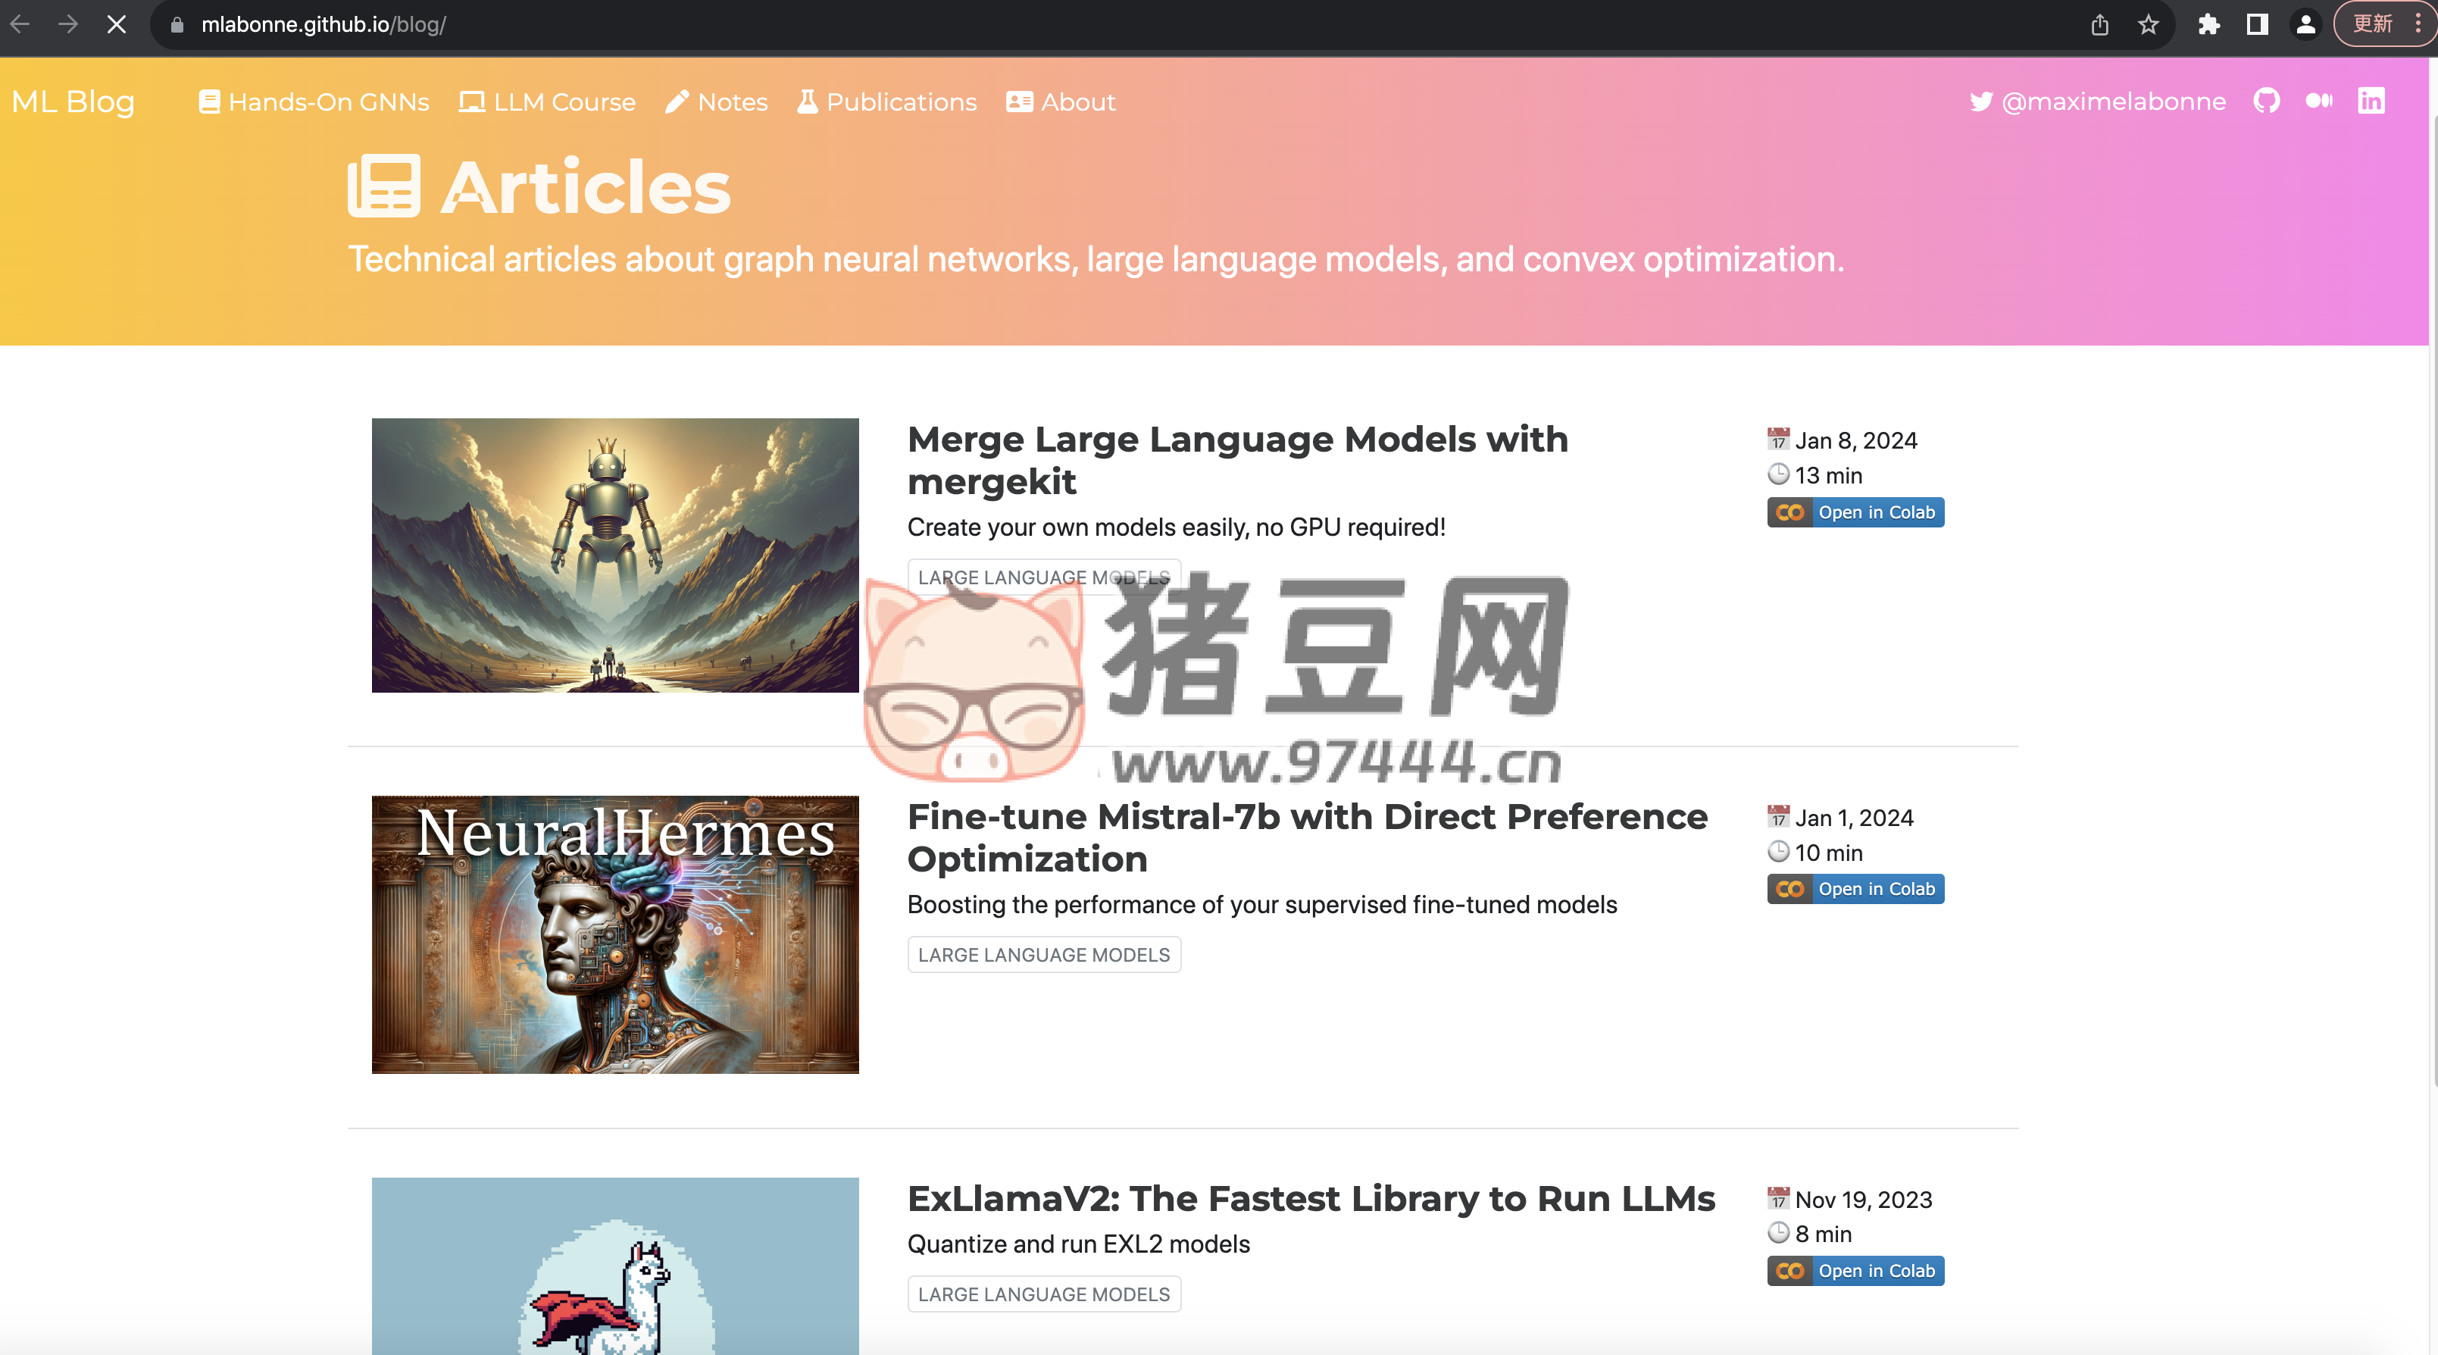Open the extensions puzzle icon
Image resolution: width=2438 pixels, height=1355 pixels.
pos(2209,24)
